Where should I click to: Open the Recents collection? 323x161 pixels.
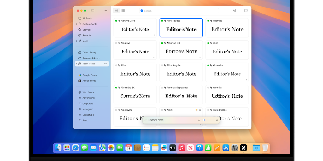(87, 35)
